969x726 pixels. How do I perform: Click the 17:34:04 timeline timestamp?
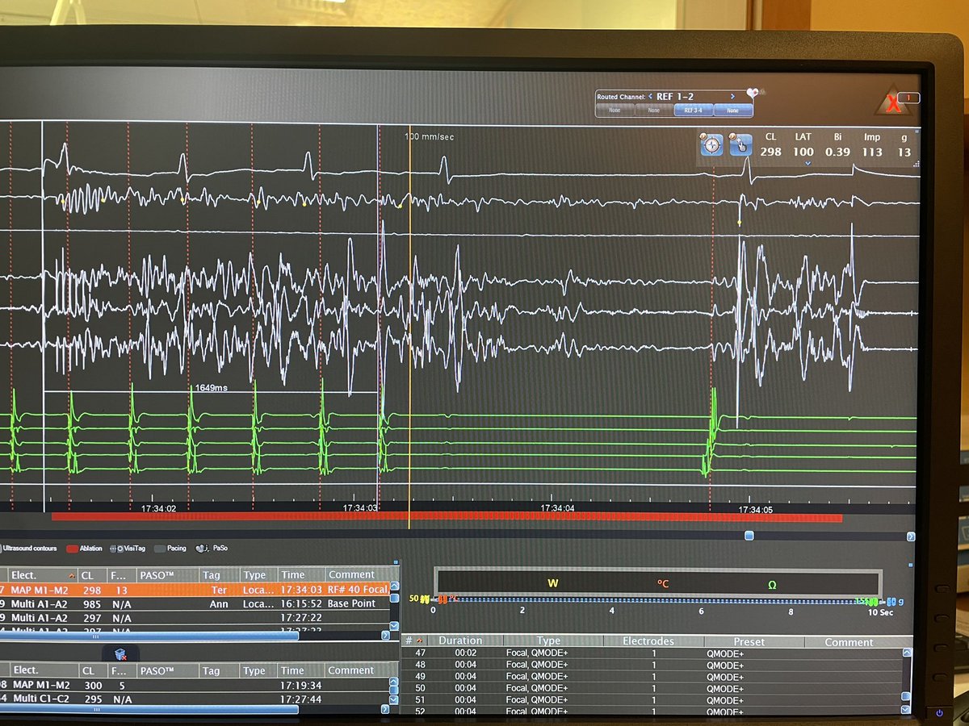pyautogui.click(x=557, y=508)
